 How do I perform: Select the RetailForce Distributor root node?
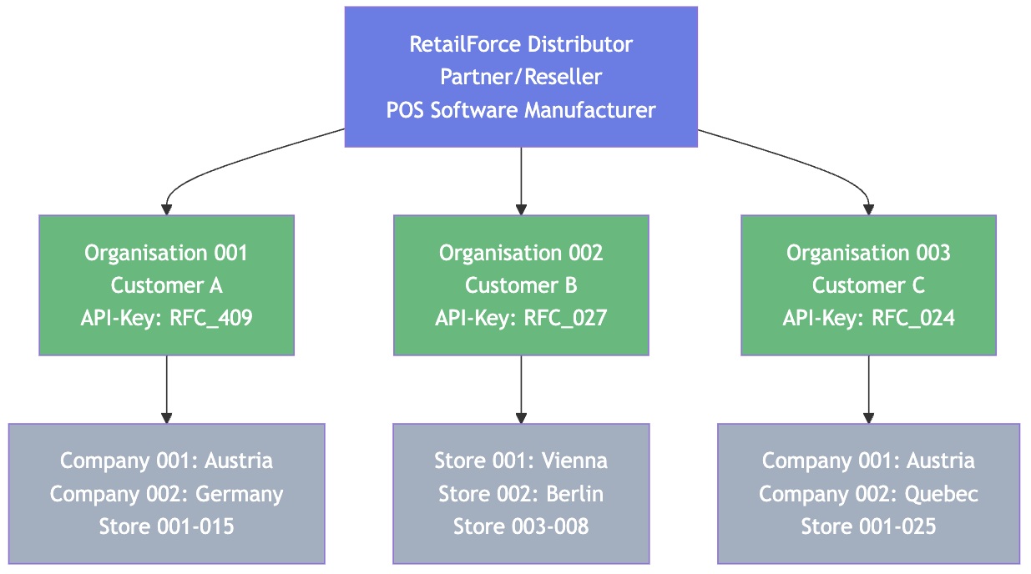521,75
